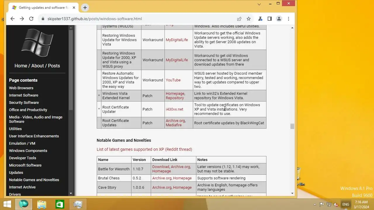The width and height of the screenshot is (374, 210).
Task: Jump to Emulation / VM section
Action: point(22,143)
